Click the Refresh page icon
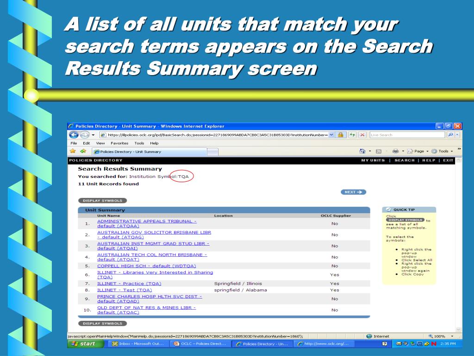 [352, 135]
